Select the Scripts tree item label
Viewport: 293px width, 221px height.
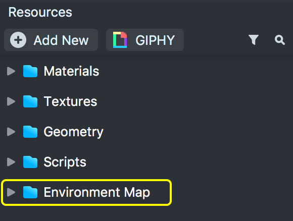click(x=65, y=162)
